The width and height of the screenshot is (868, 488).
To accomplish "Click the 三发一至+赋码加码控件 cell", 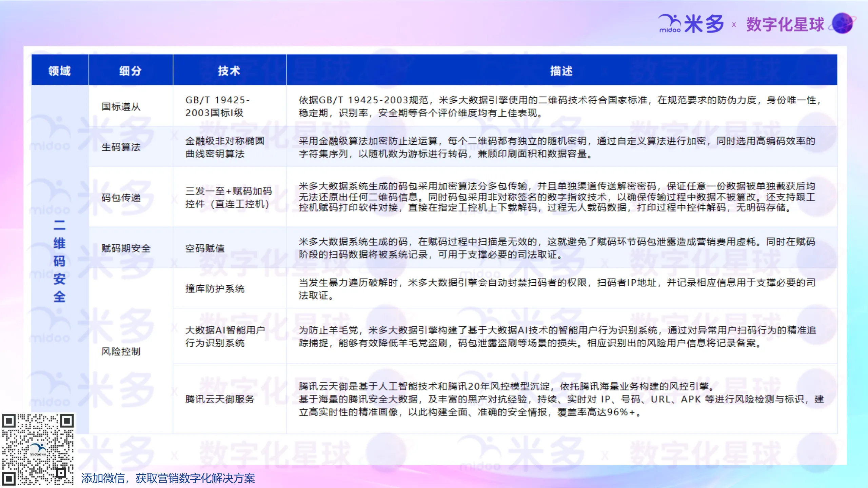I will pos(230,197).
